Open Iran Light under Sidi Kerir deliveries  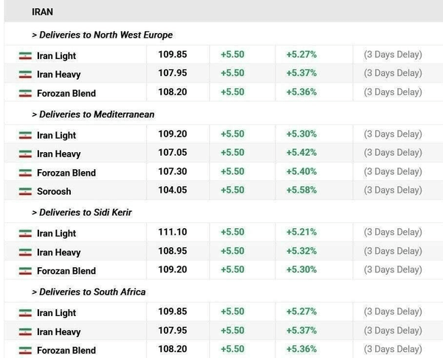click(56, 233)
